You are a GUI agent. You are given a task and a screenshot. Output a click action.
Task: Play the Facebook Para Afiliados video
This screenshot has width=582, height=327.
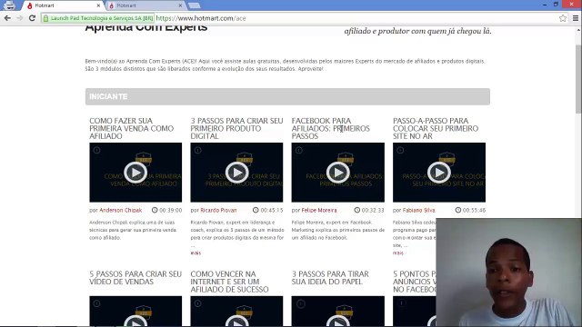(337, 173)
